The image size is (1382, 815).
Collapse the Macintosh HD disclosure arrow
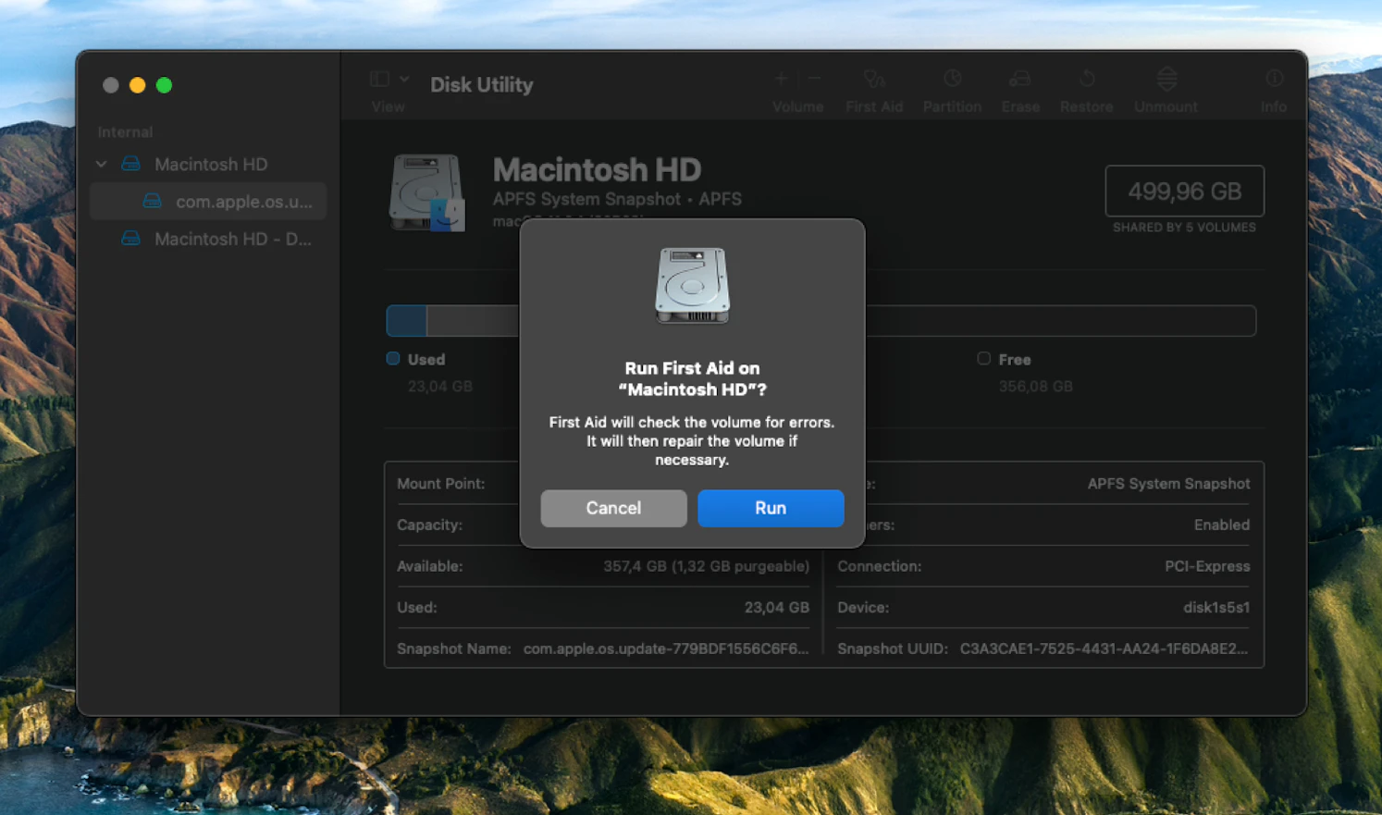click(102, 164)
